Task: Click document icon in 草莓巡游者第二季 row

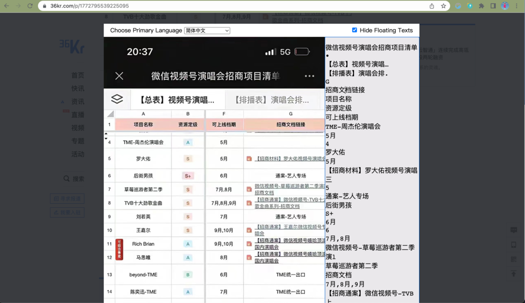Action: (x=249, y=189)
